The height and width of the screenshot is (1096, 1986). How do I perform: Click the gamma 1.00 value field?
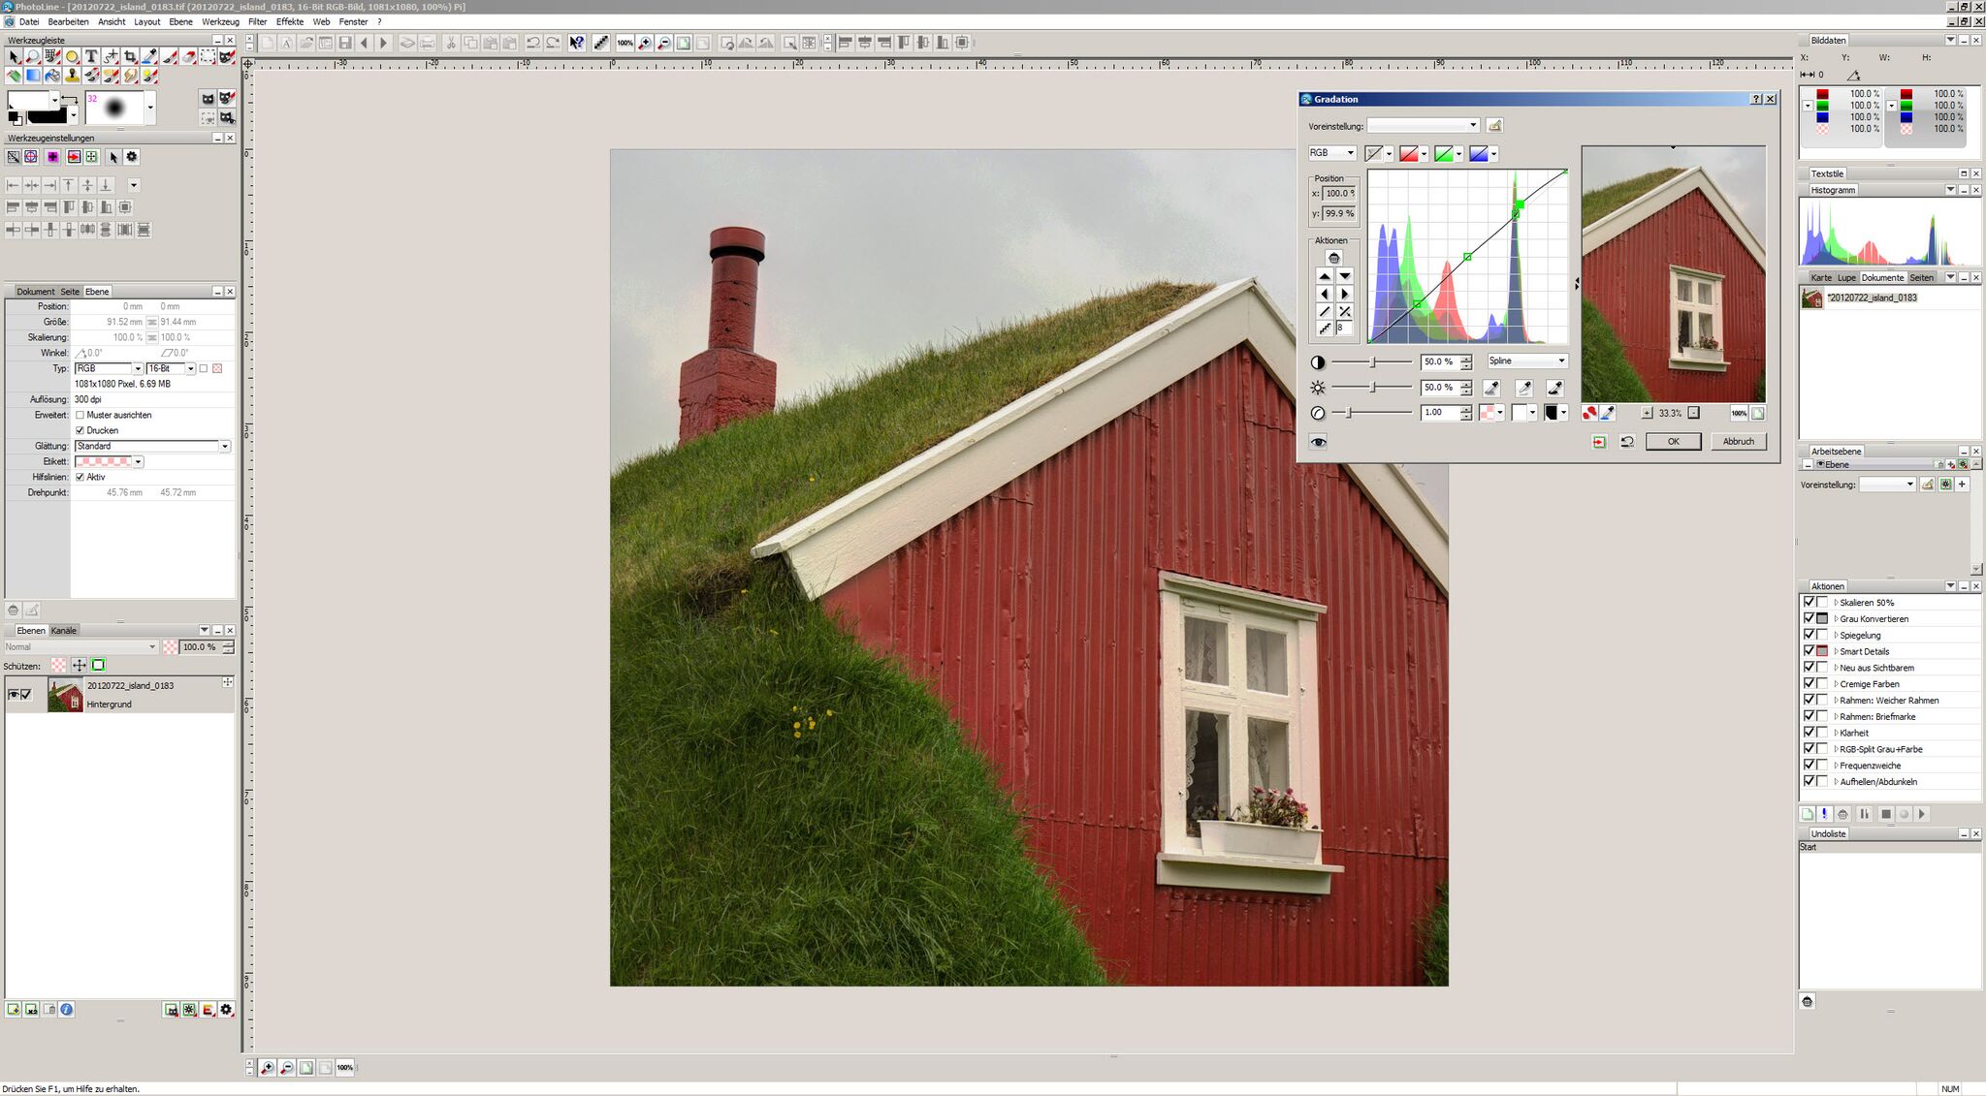tap(1440, 412)
